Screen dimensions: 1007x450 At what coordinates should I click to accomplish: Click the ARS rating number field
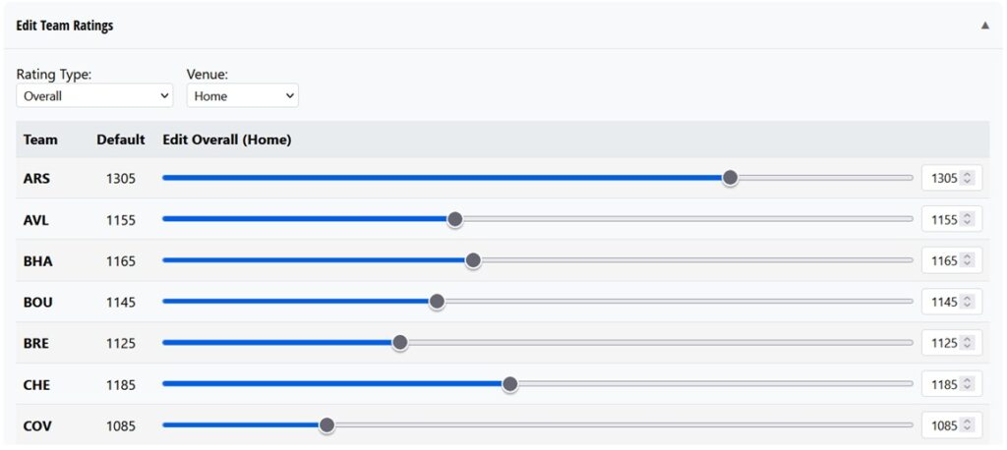pos(952,178)
